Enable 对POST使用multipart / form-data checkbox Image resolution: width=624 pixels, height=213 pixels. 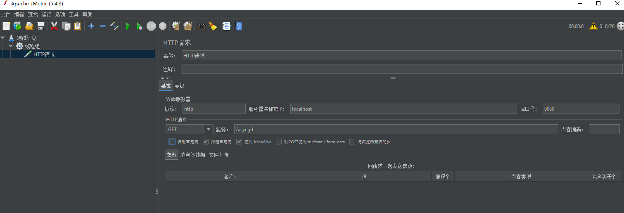[279, 142]
